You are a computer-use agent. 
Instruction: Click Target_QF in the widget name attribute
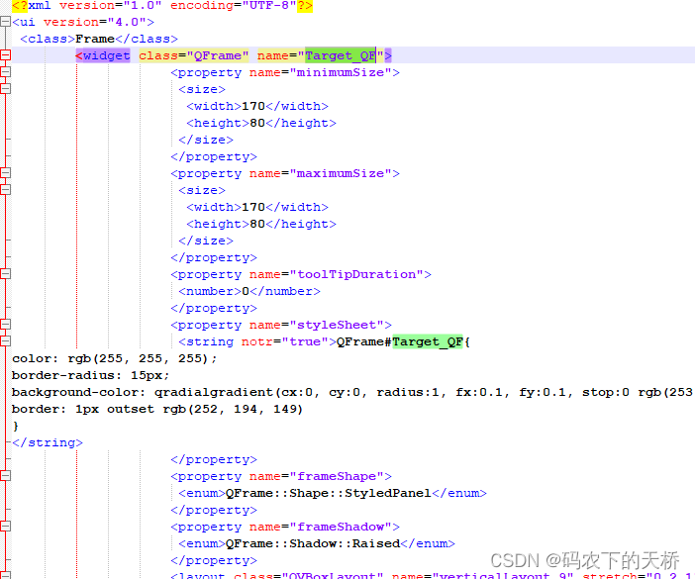pos(341,55)
